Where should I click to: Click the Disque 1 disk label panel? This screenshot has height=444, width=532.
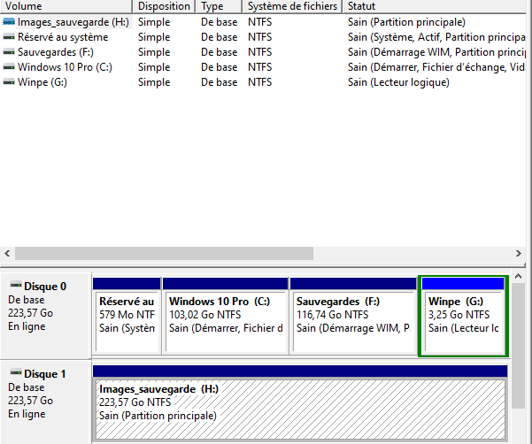[x=45, y=402]
